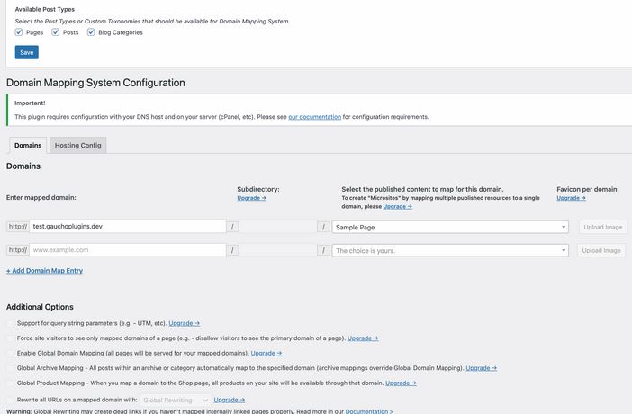Switch to the Hosting Config tab
This screenshot has width=632, height=414.
[77, 145]
